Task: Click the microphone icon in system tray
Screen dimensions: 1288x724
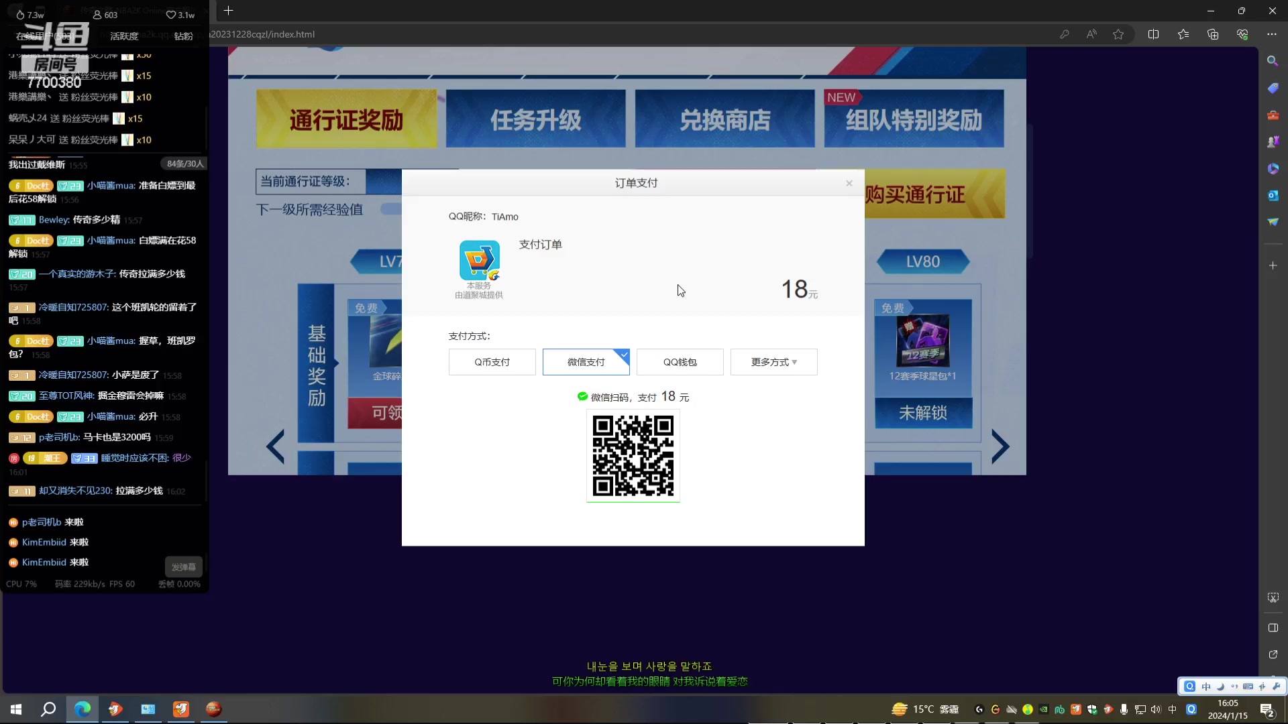Action: click(x=1124, y=709)
